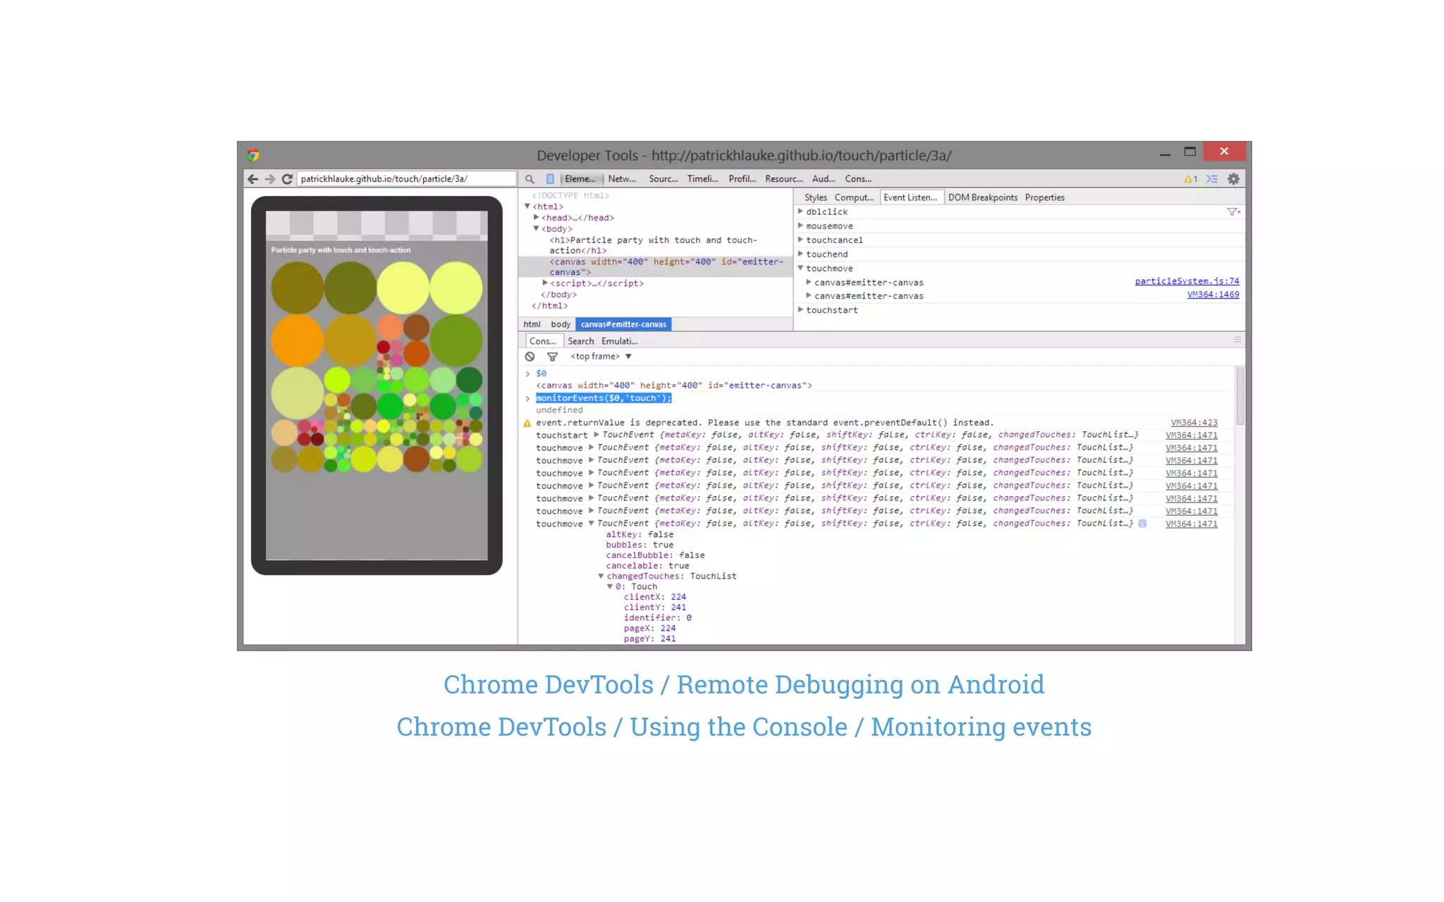Switch to the Network panel tab
The image size is (1444, 902).
click(x=622, y=179)
